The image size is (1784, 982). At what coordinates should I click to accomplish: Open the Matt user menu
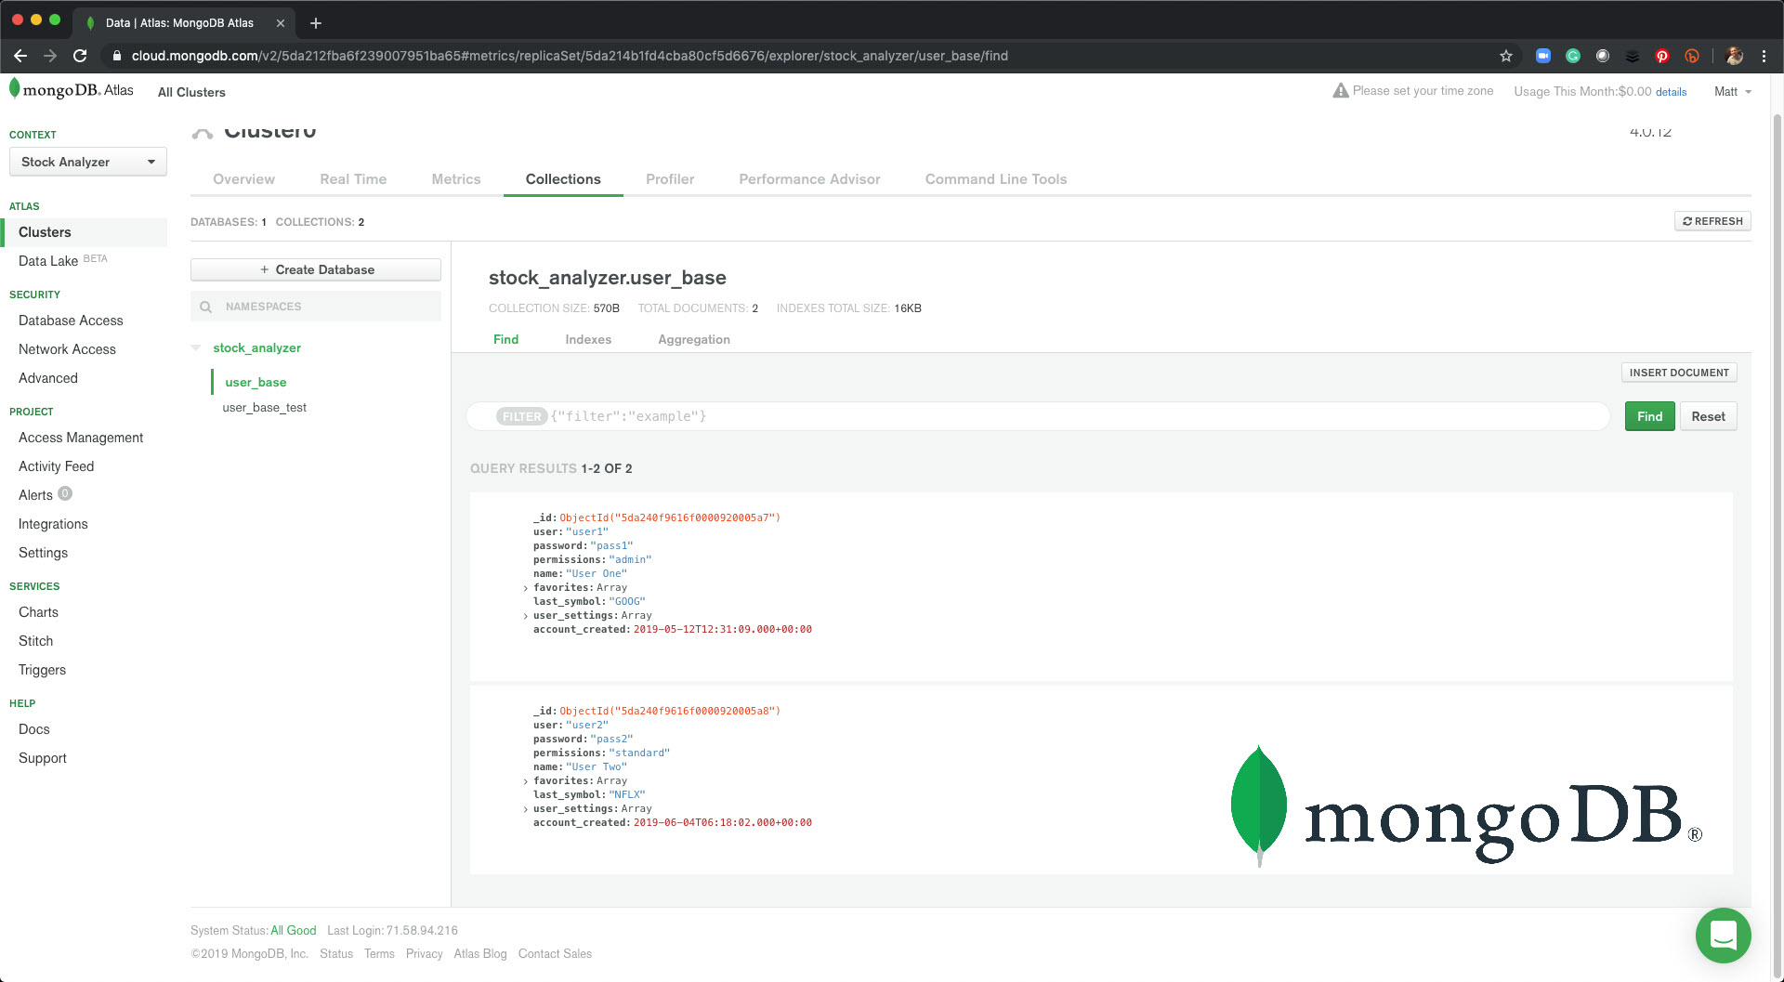pyautogui.click(x=1732, y=91)
